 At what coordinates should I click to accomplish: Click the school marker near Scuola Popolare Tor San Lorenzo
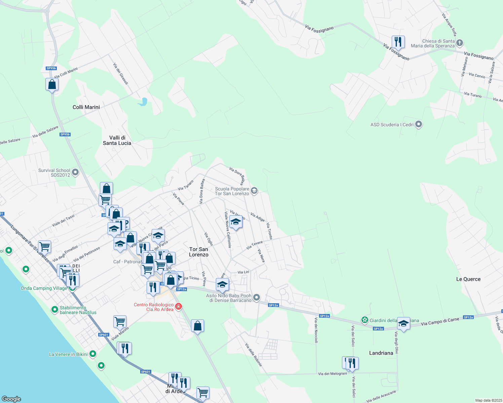point(254,191)
